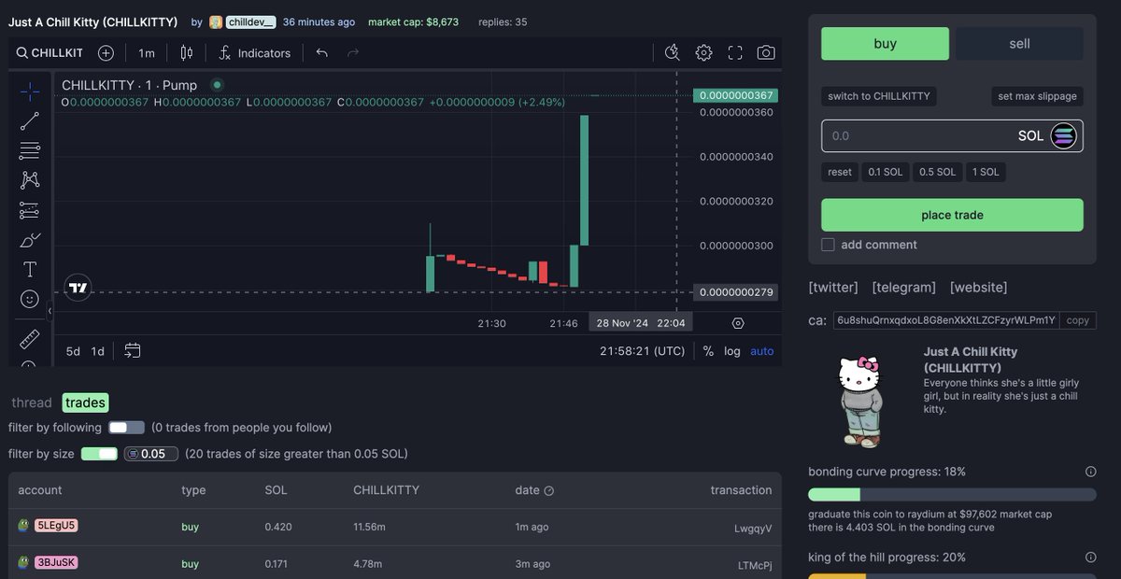Image resolution: width=1121 pixels, height=579 pixels.
Task: Switch to the trades tab
Action: [x=85, y=402]
